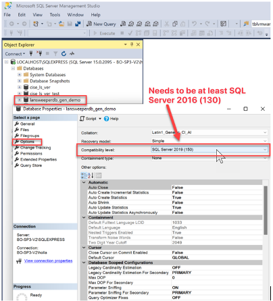Open the File menu

coord(7,15)
